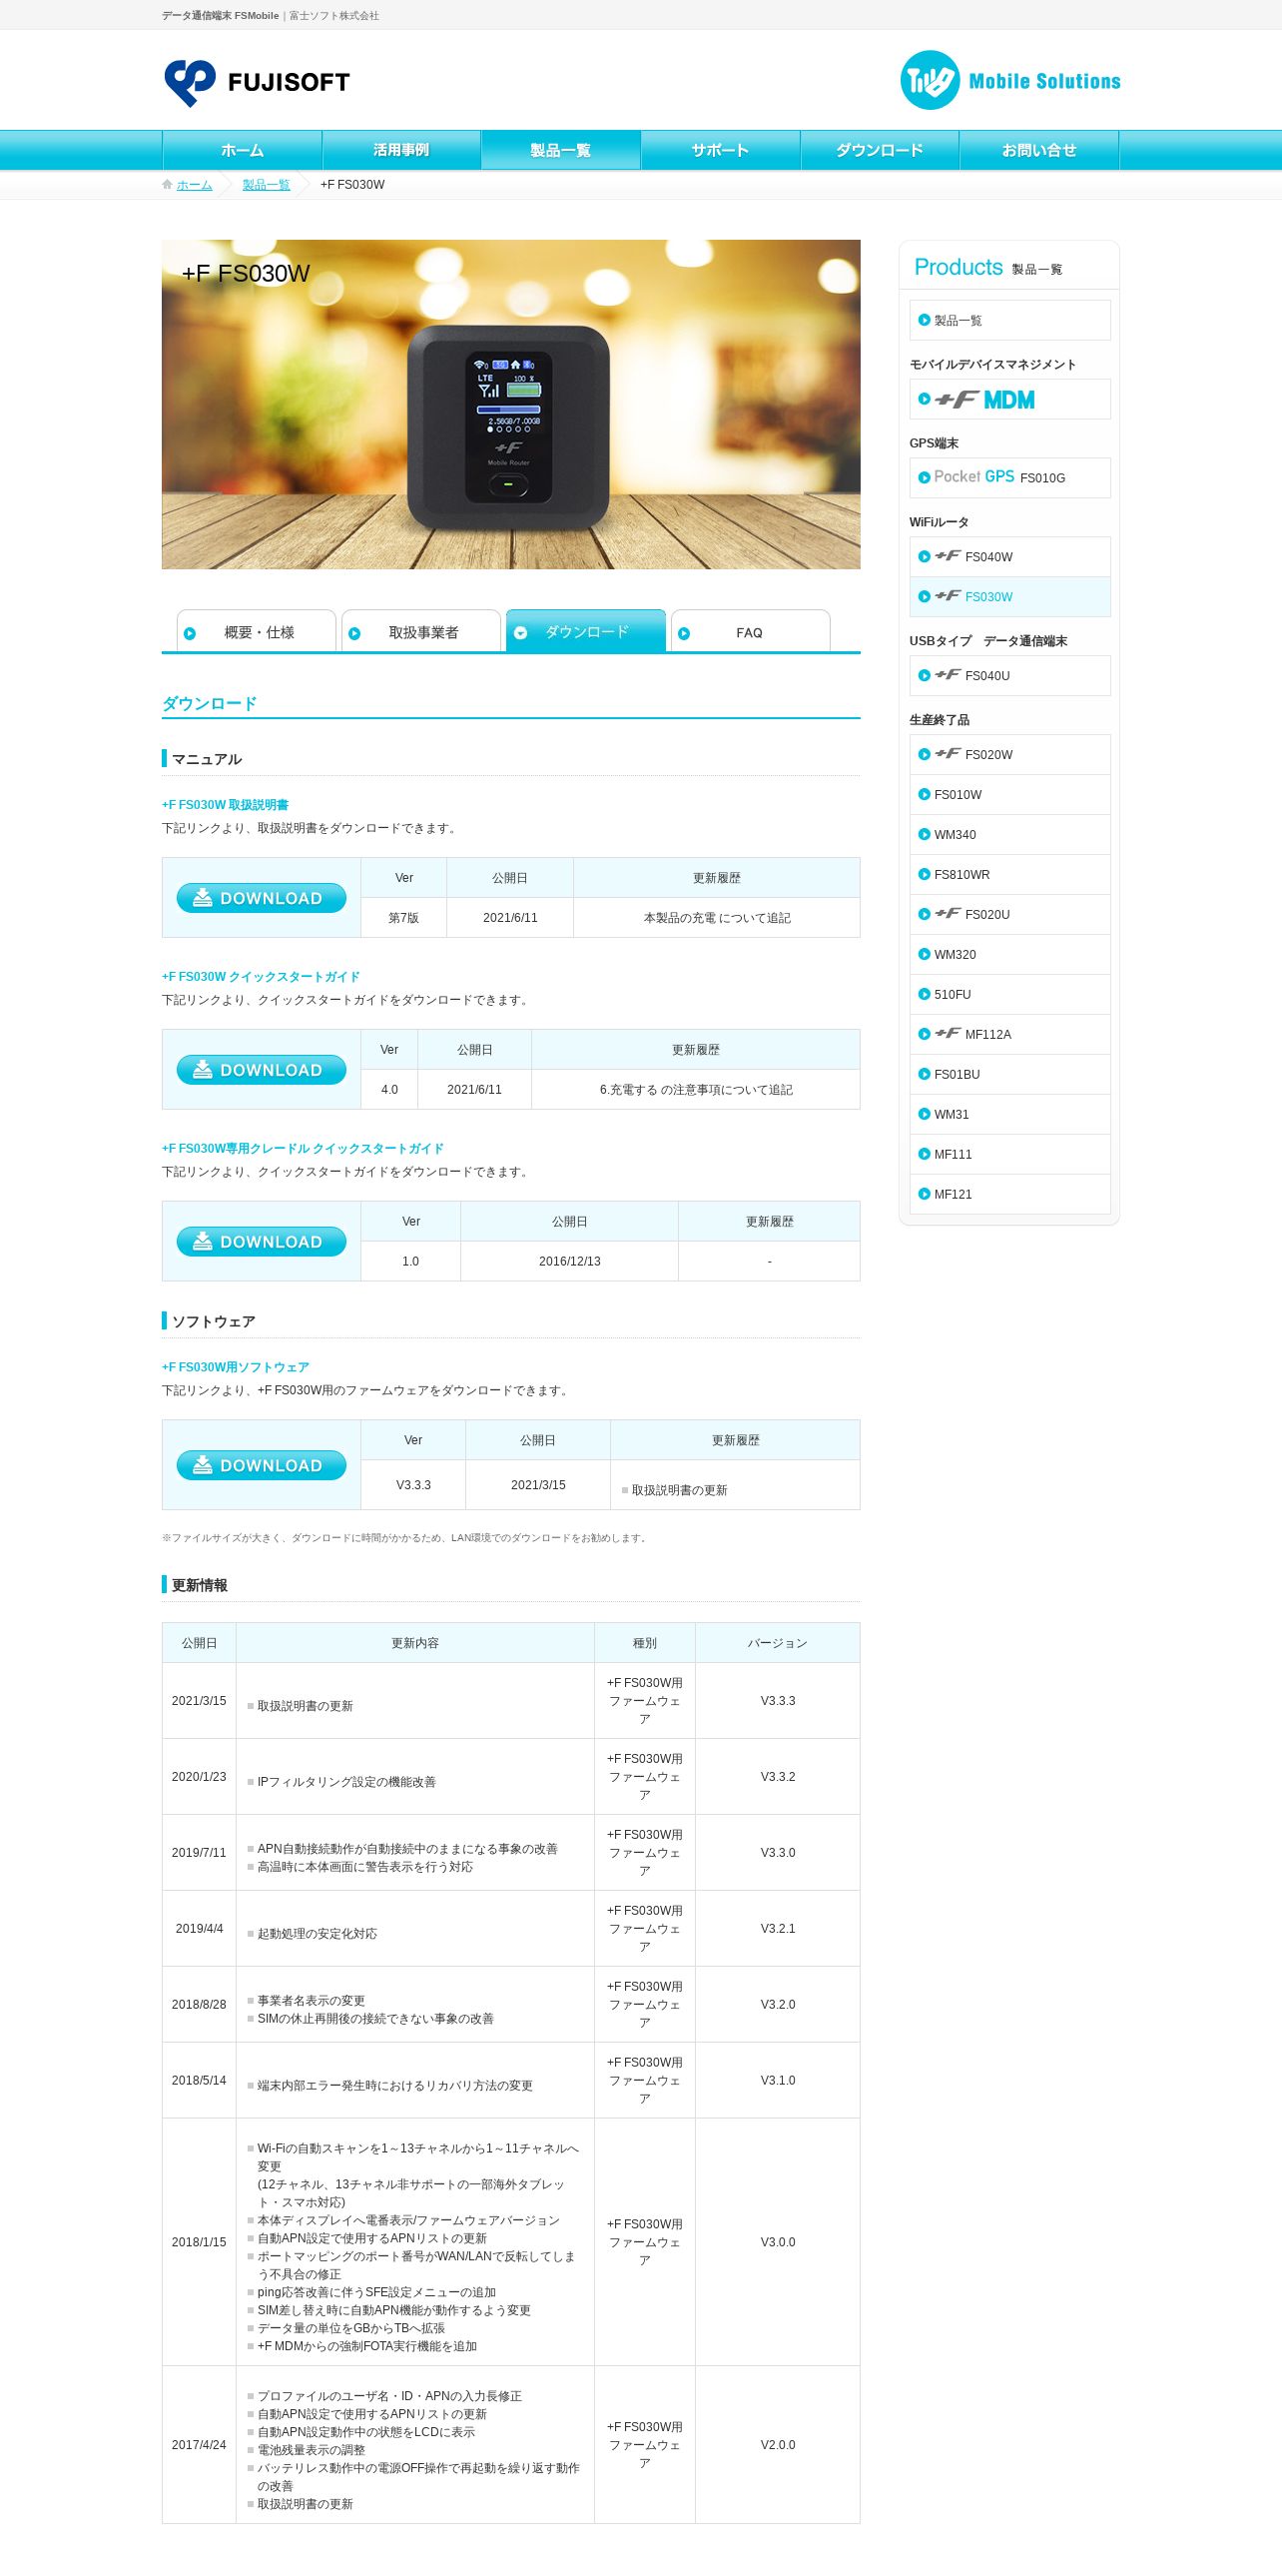Click the 2019/7/11 date cell

[200, 1853]
